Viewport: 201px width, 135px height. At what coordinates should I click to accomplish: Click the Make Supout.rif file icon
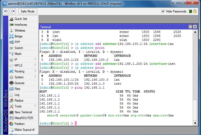(x=11, y=130)
